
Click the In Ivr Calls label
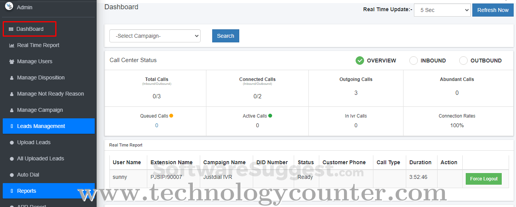click(356, 116)
